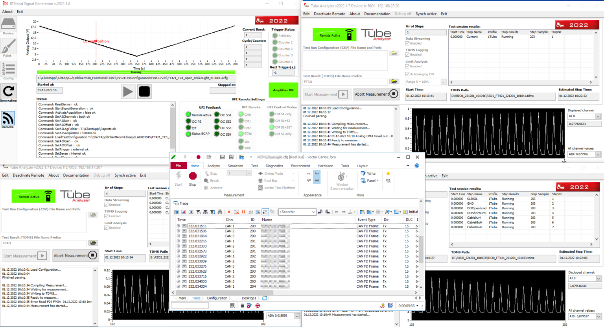Toggle sym display in CANoe Appearance group
The width and height of the screenshot is (604, 327).
[309, 180]
